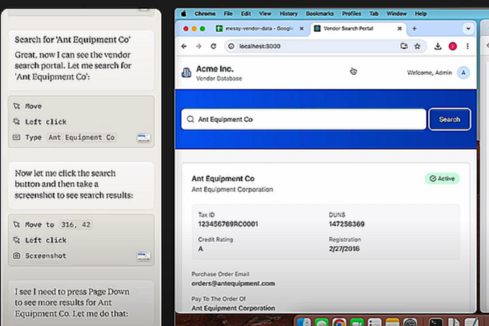The width and height of the screenshot is (489, 326).
Task: Open Chrome downloads icon
Action: [x=438, y=46]
